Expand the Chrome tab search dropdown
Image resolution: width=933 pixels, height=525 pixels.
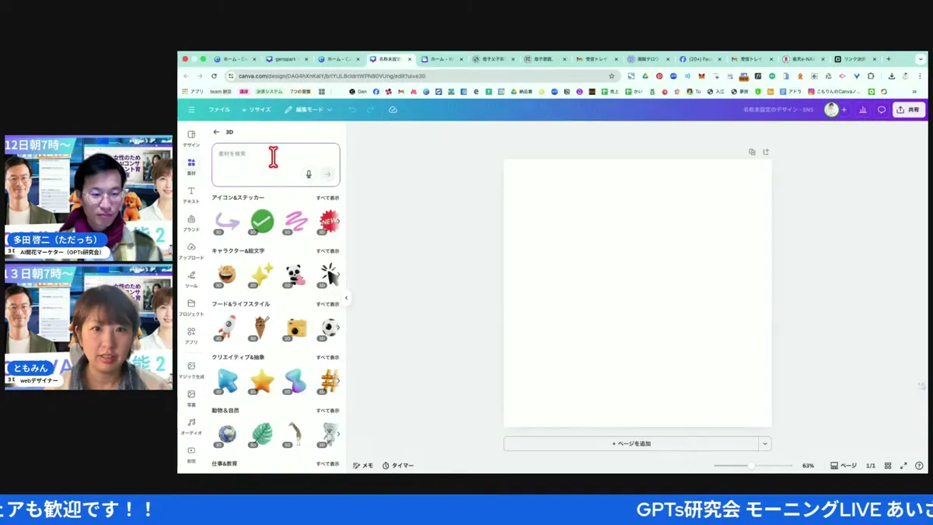coord(921,59)
